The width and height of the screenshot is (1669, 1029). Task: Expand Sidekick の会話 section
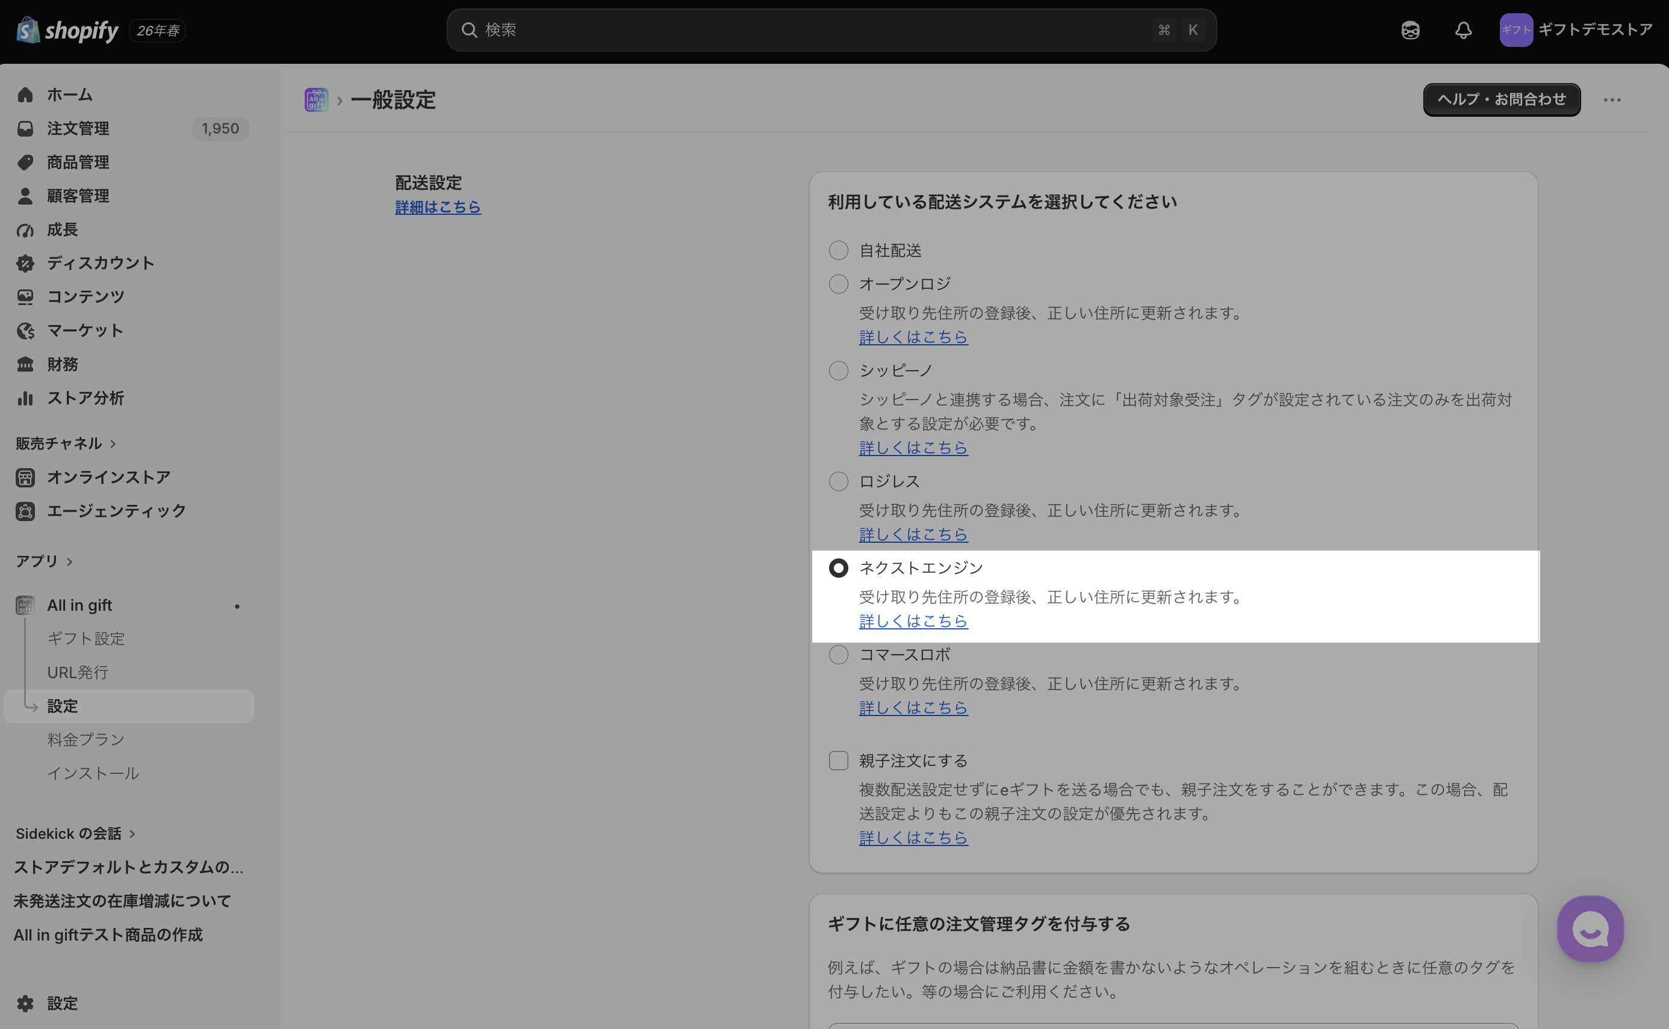(x=76, y=833)
